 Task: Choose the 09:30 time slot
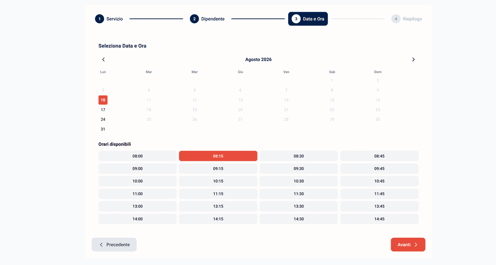click(x=299, y=169)
